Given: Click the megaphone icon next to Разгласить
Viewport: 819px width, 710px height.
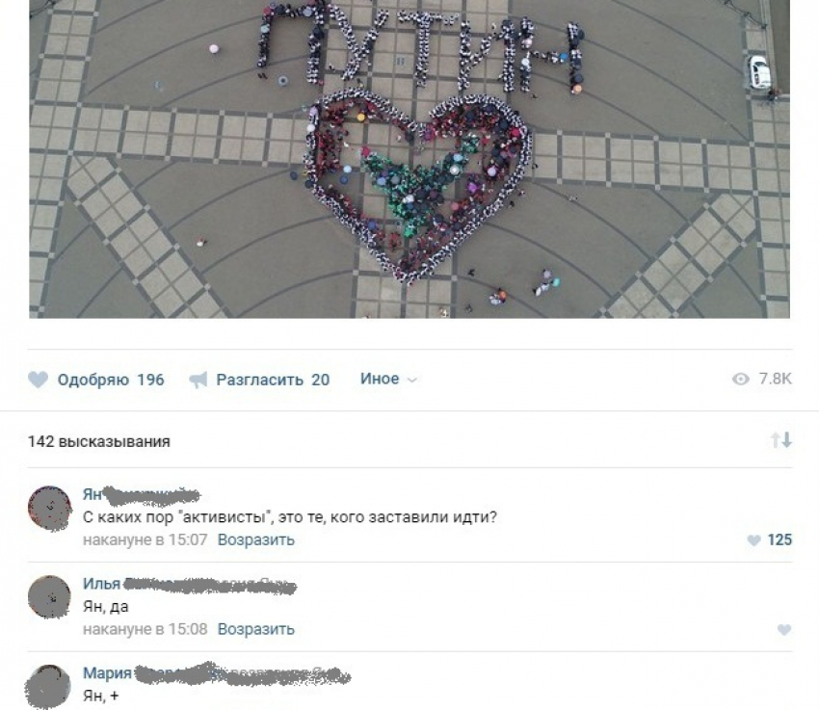Looking at the screenshot, I should click(x=198, y=380).
